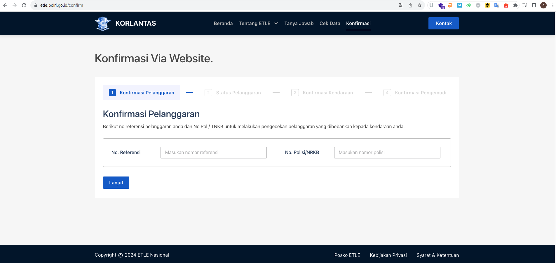Open the Posko ETLE footer link
Screen dimensions: 556x263
coord(347,255)
